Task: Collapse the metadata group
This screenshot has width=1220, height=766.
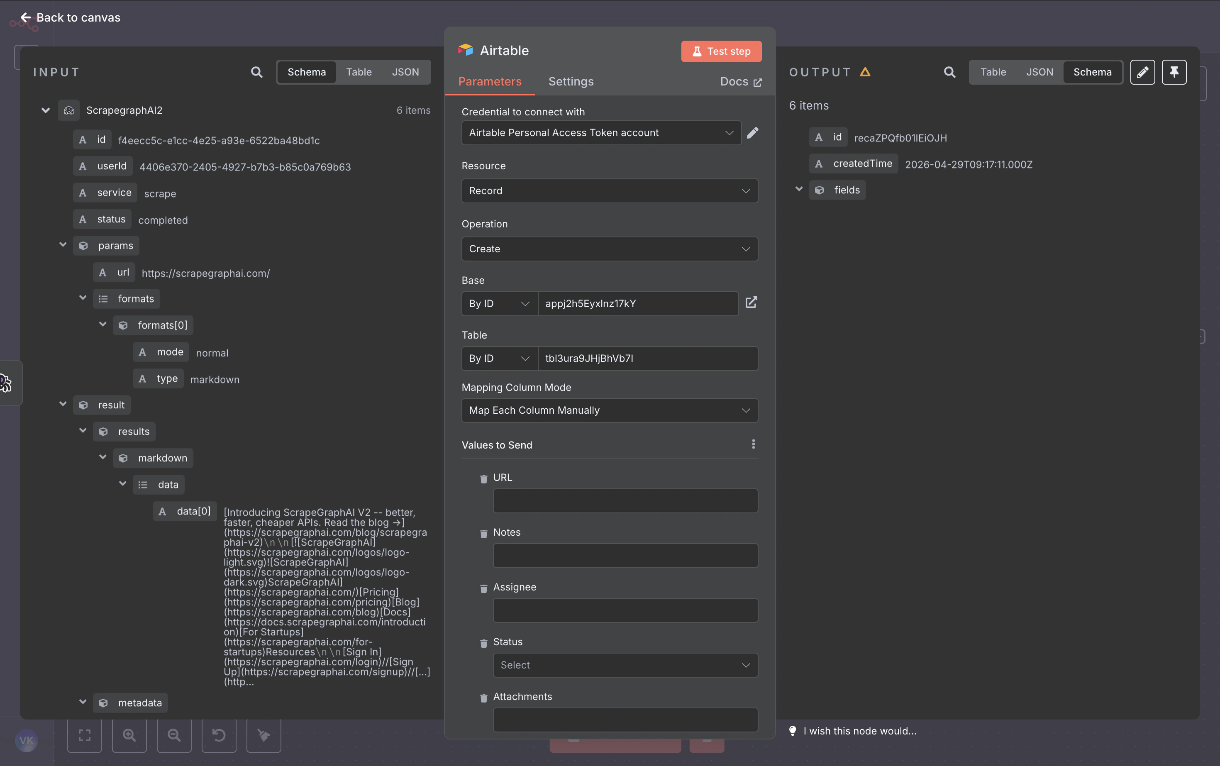Action: click(x=83, y=702)
